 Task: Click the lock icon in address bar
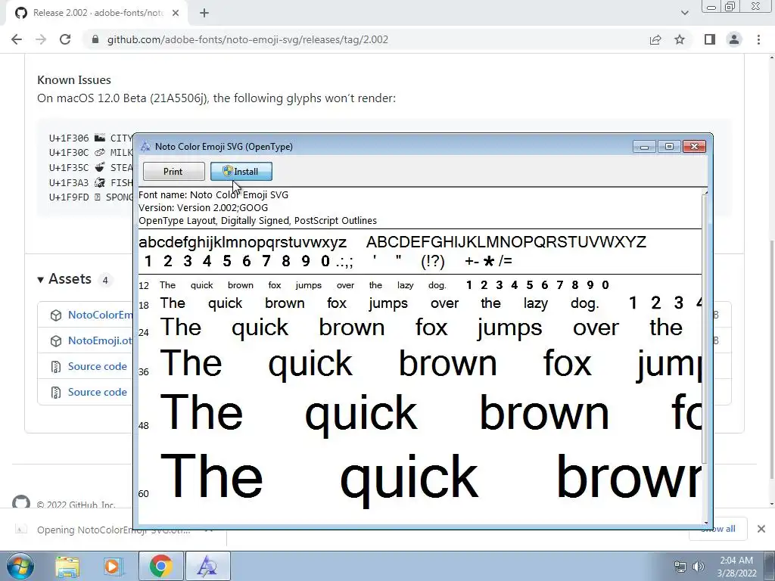coord(95,39)
